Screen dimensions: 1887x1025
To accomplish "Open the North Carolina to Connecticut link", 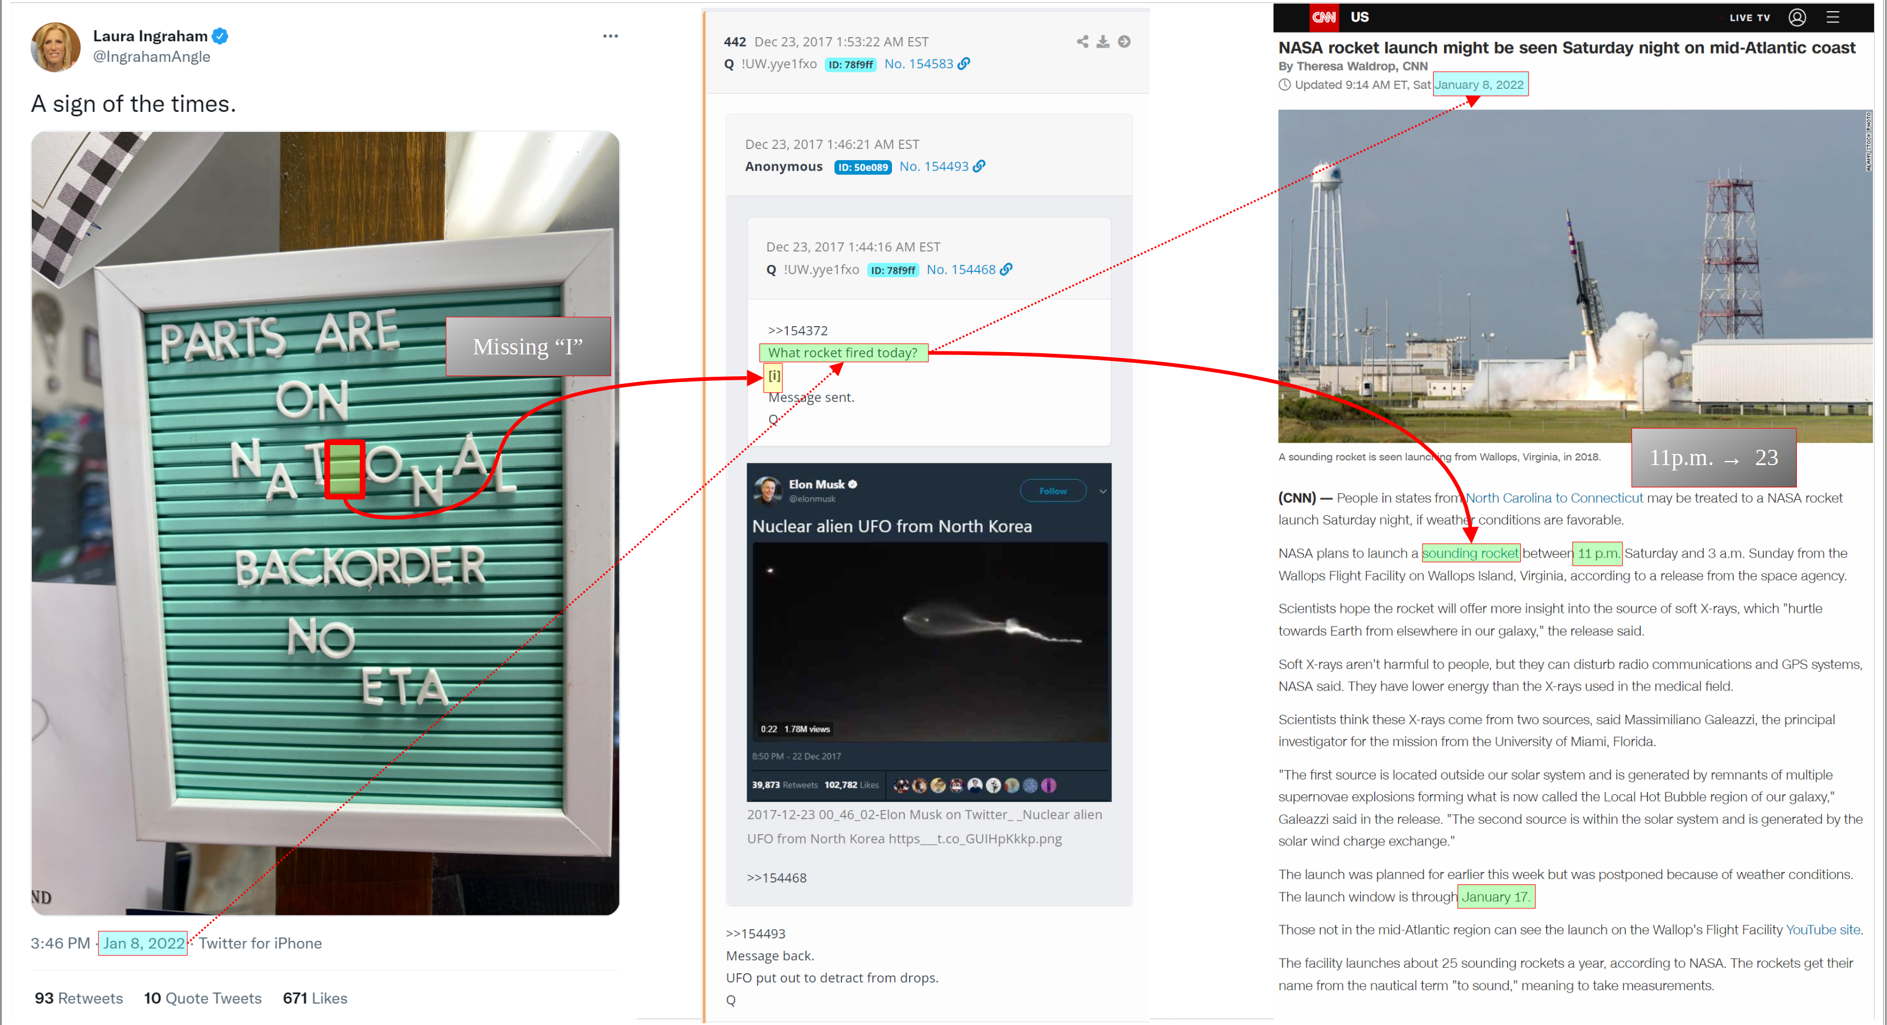I will tap(1554, 498).
